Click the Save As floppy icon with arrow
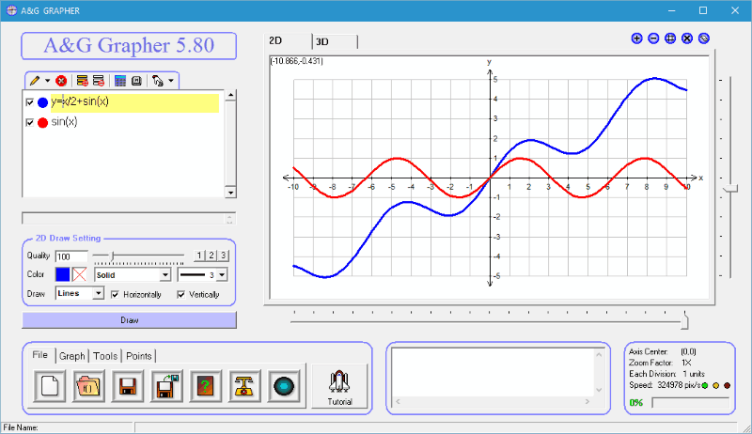This screenshot has width=752, height=434. click(166, 386)
